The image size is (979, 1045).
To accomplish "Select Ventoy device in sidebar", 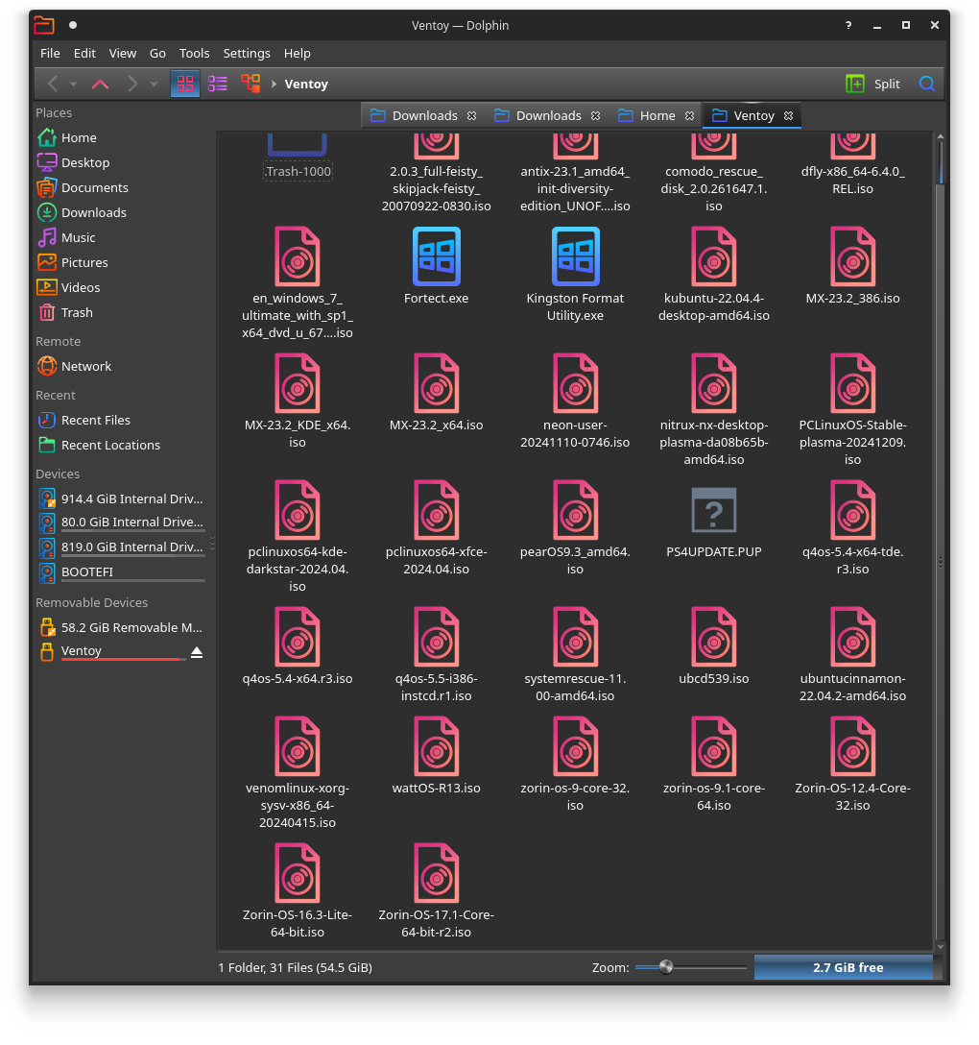I will point(109,652).
